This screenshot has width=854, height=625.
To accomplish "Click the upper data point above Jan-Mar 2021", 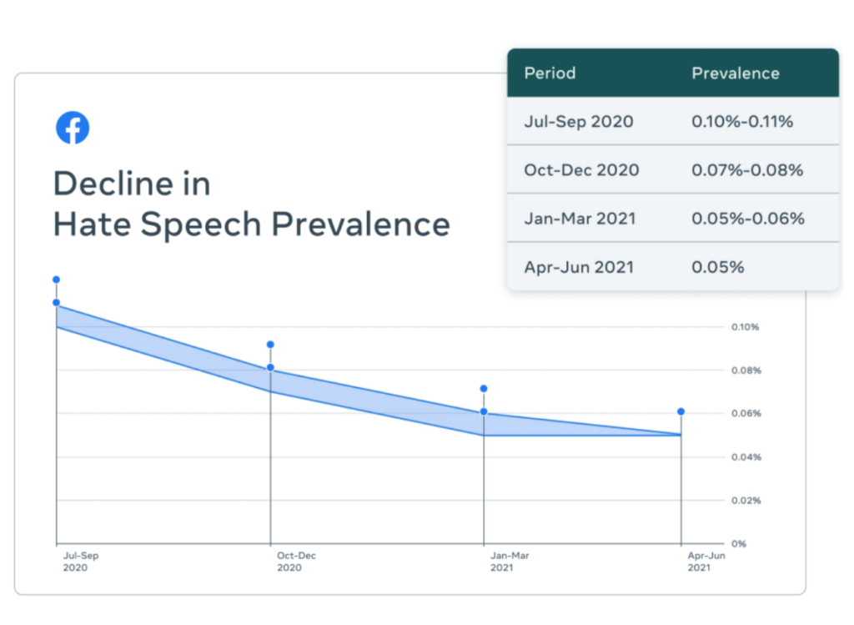I will point(484,389).
